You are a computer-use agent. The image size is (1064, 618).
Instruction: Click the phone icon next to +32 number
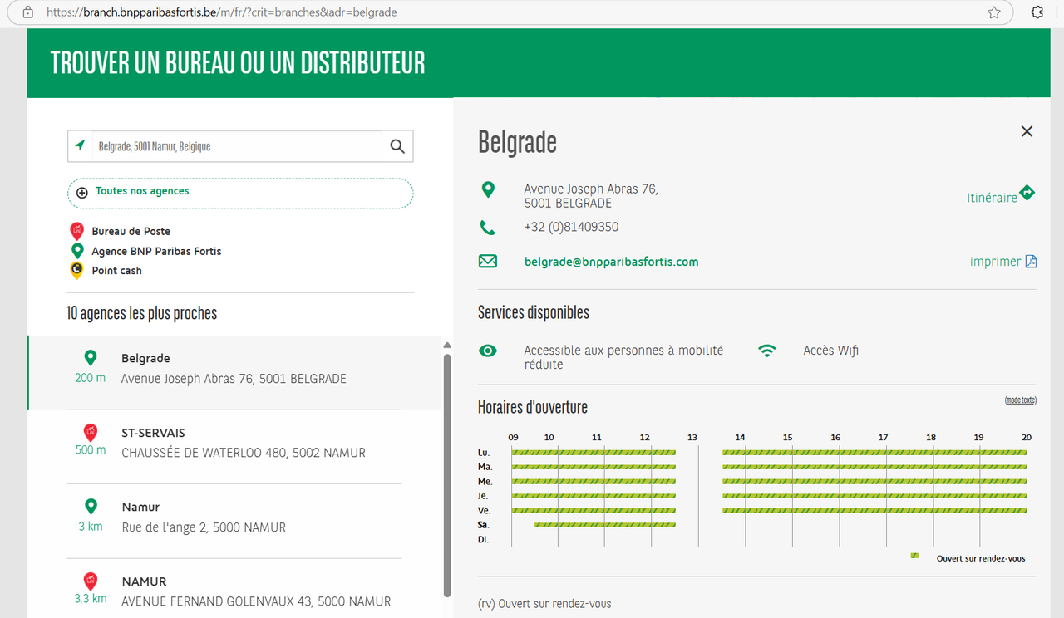click(x=488, y=228)
